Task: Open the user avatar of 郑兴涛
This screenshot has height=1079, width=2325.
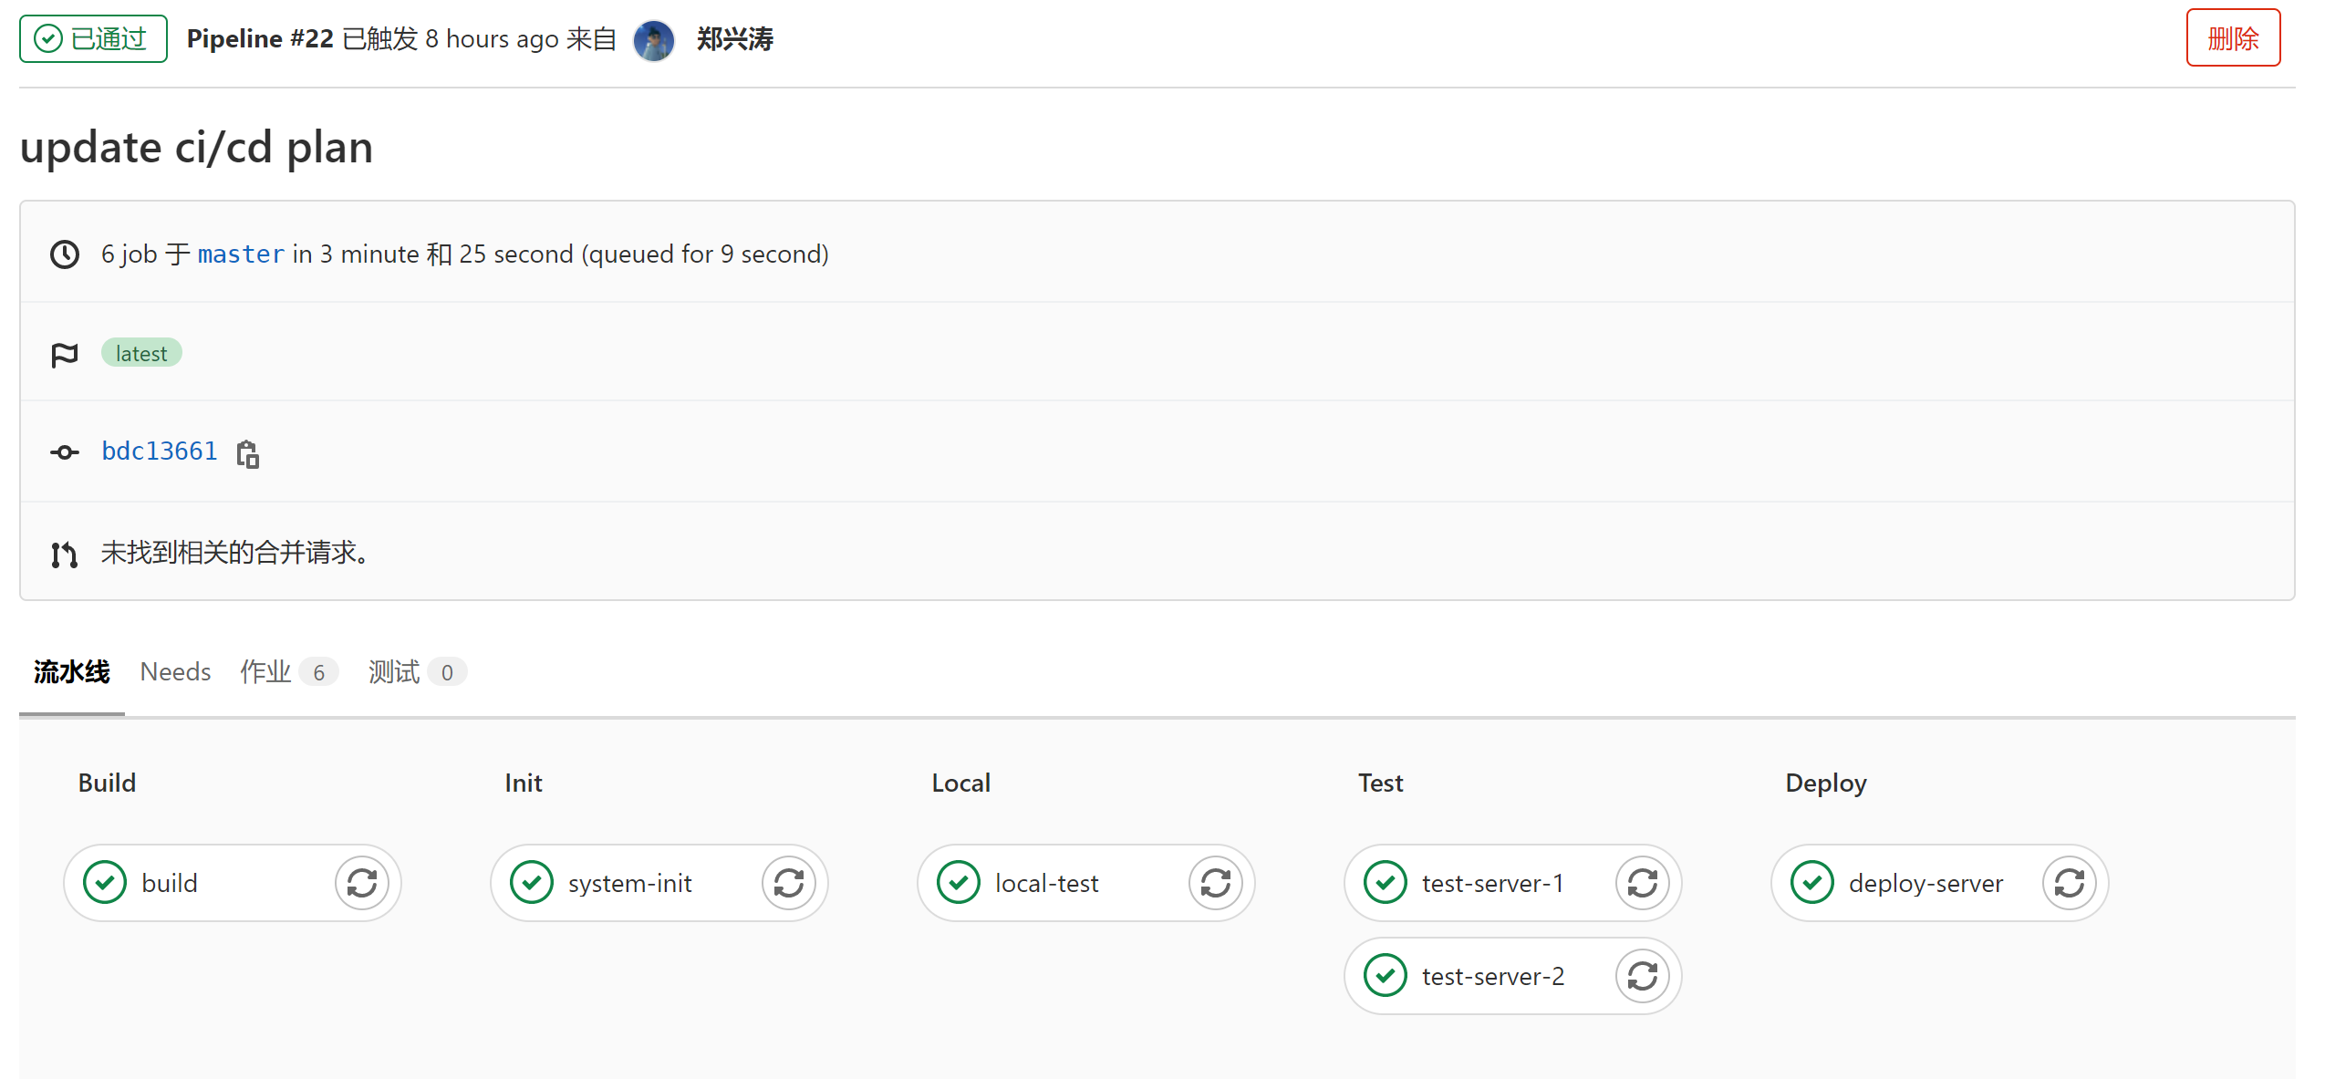Action: (654, 40)
